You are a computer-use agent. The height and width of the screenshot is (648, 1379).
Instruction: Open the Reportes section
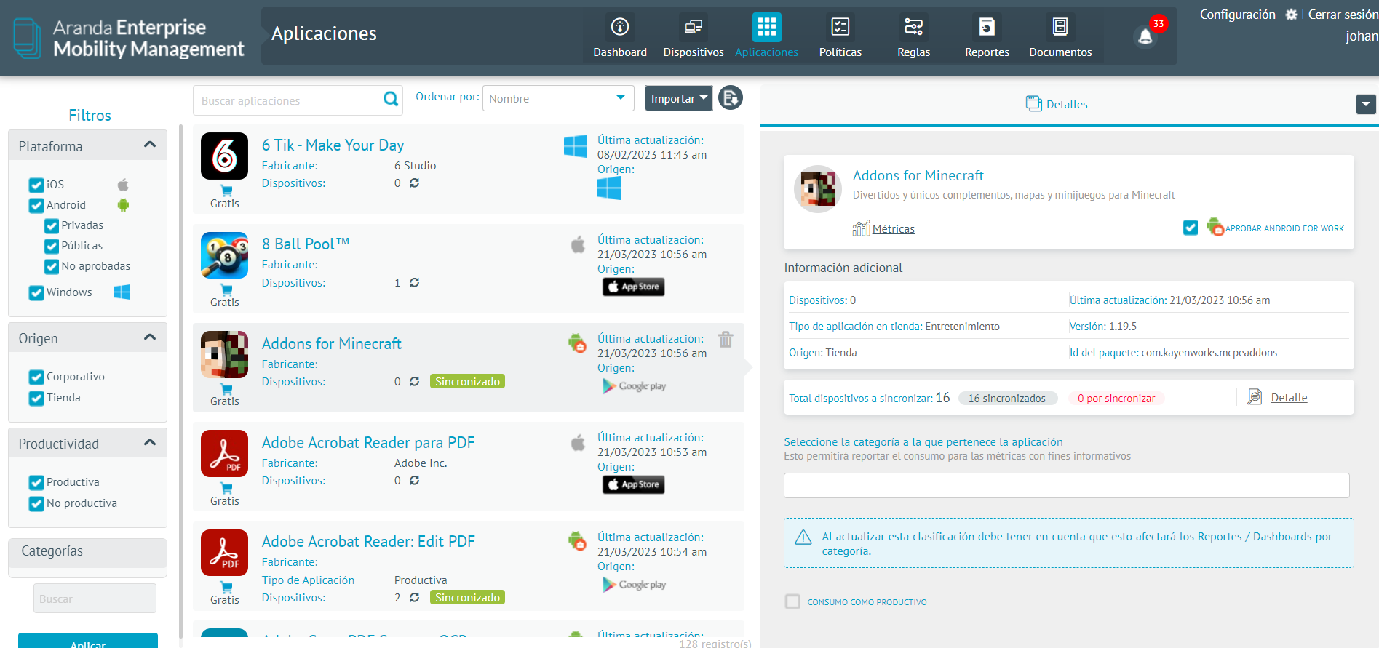point(987,36)
